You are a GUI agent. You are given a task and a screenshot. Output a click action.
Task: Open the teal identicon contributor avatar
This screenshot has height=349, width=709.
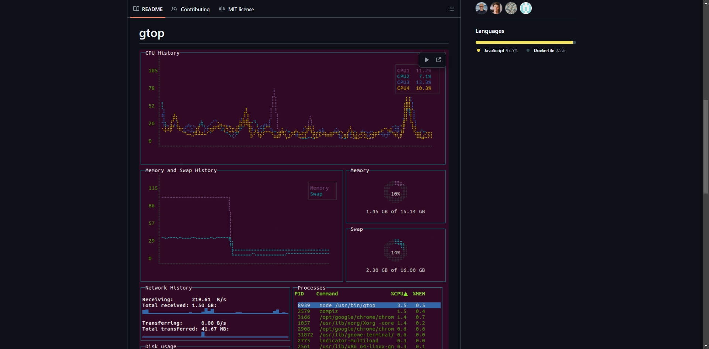point(525,8)
